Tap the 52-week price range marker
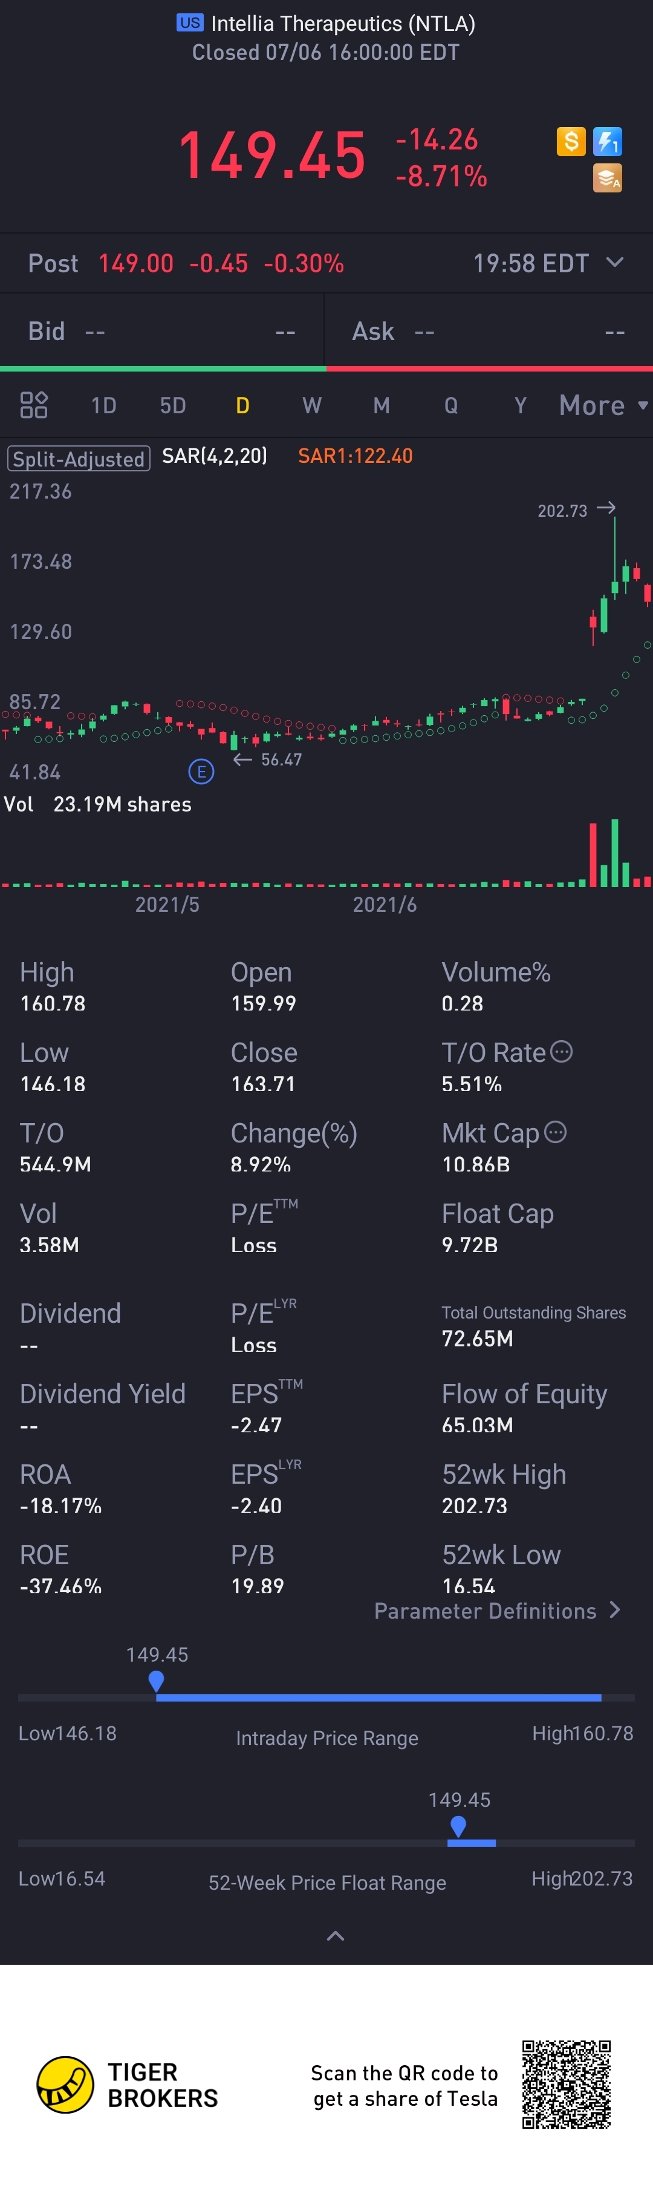The image size is (653, 2205). click(459, 1826)
